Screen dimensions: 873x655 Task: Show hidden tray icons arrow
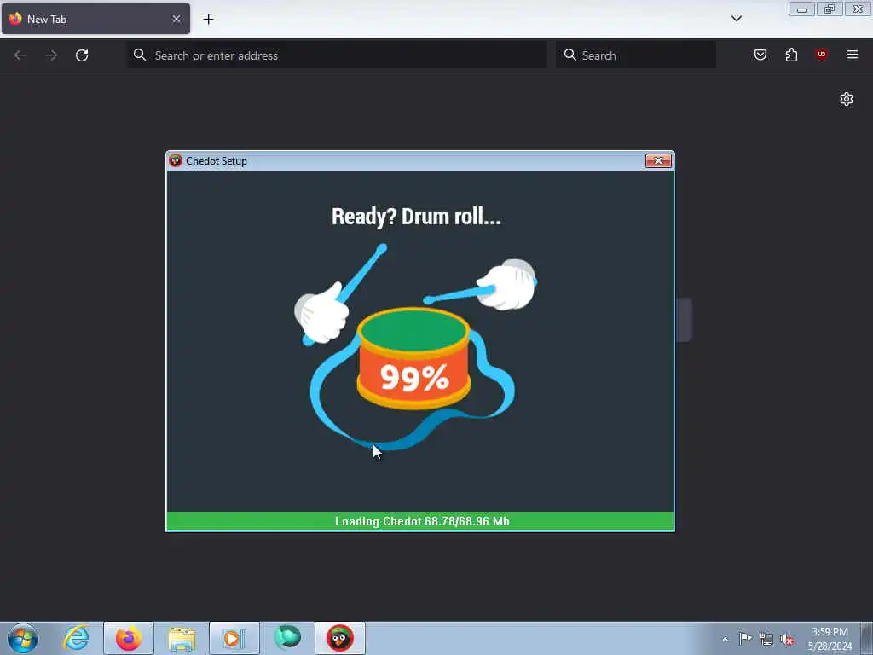725,639
